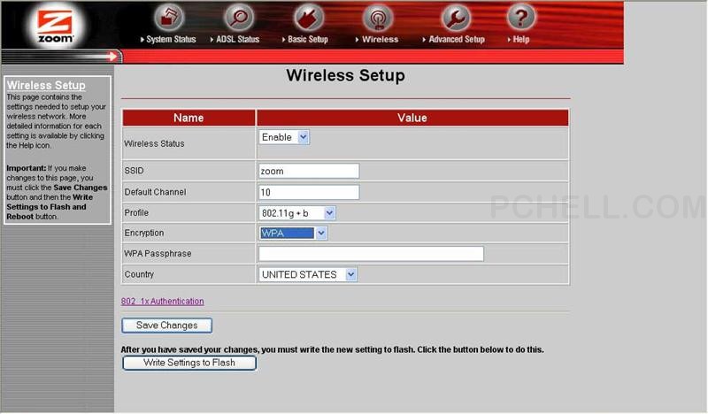The width and height of the screenshot is (708, 414).
Task: Select the Wireless antenna icon
Action: [379, 18]
